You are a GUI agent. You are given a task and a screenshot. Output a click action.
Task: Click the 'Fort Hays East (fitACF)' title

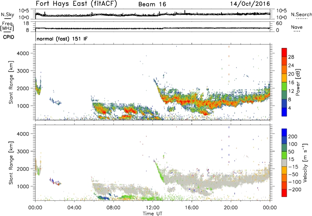click(x=76, y=4)
